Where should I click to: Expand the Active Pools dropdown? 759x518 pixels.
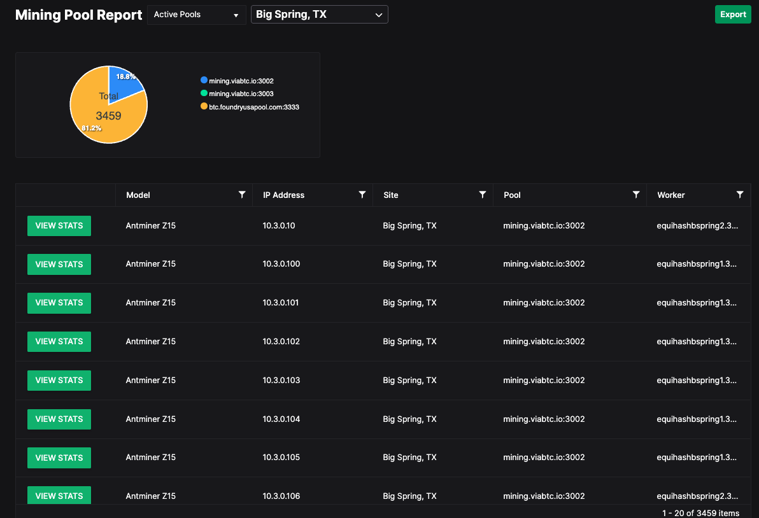click(197, 15)
